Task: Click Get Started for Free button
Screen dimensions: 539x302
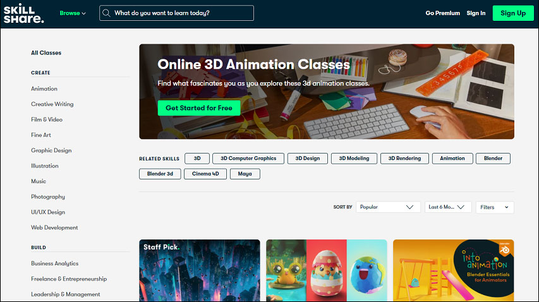Action: click(x=199, y=108)
